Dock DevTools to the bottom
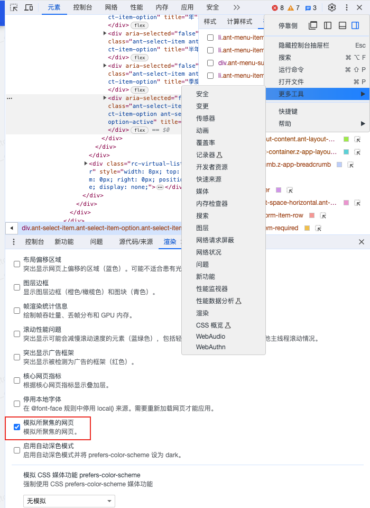 click(342, 25)
